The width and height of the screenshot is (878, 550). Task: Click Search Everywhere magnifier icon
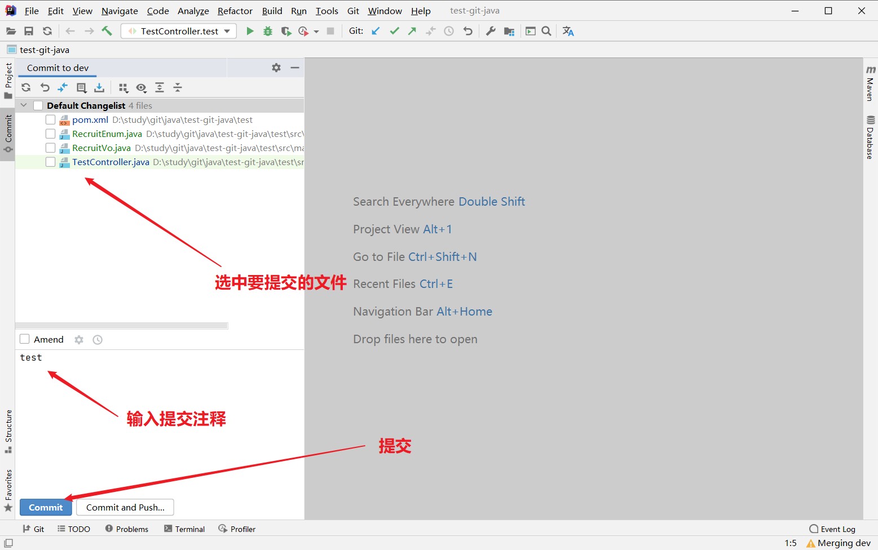coord(546,31)
